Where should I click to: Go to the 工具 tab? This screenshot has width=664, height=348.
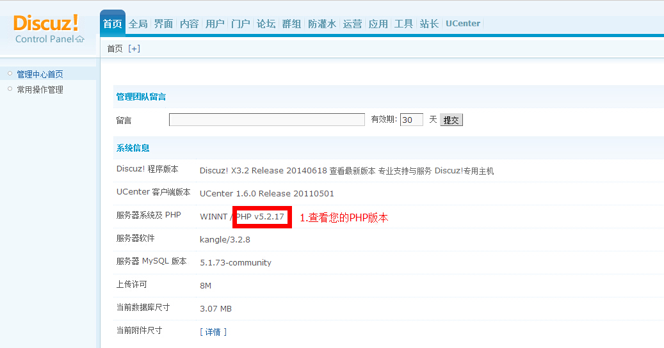click(403, 24)
